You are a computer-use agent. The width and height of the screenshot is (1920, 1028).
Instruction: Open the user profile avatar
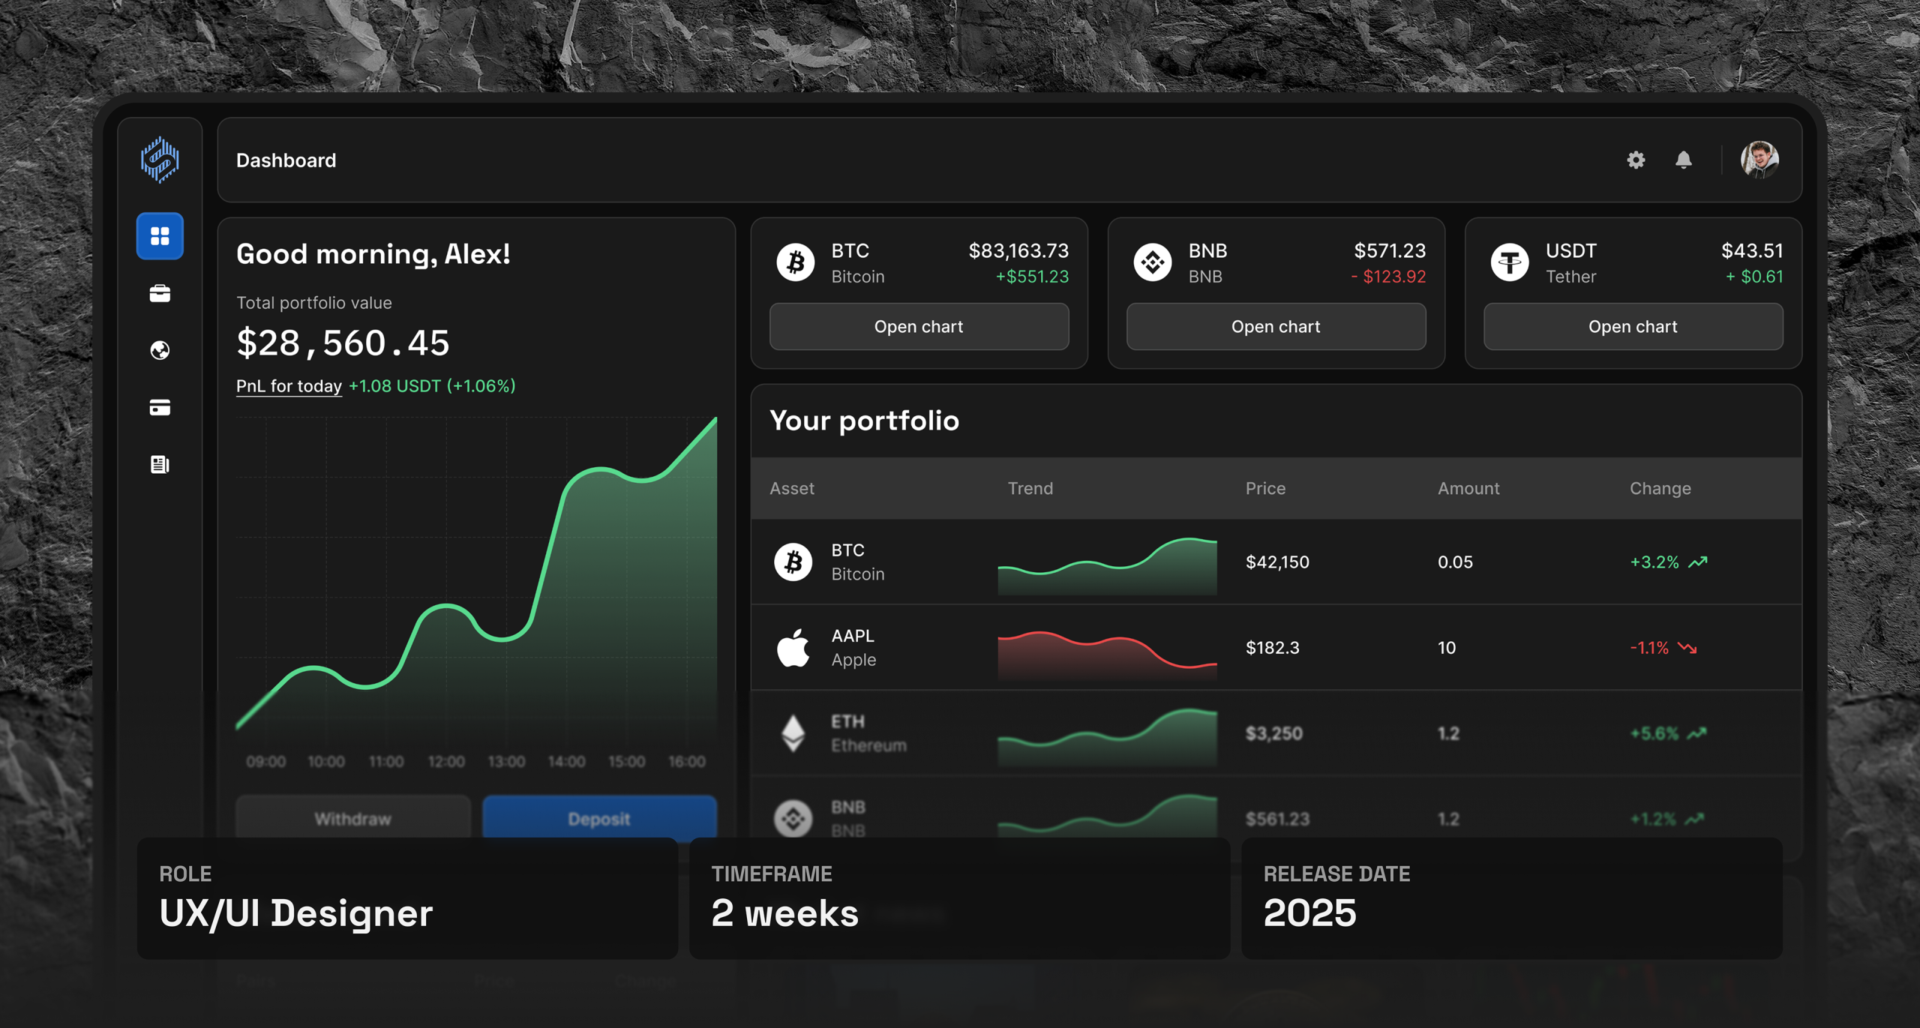click(x=1759, y=160)
